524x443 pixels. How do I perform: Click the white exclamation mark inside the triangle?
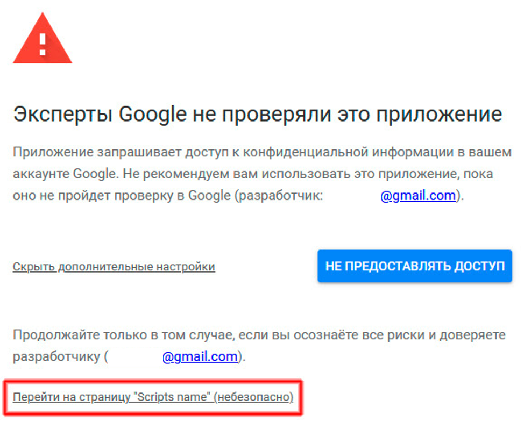click(x=43, y=45)
